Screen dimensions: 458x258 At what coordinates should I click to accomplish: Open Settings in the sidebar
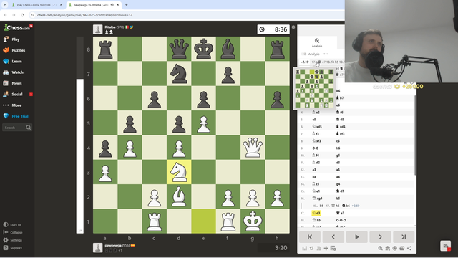pyautogui.click(x=13, y=240)
